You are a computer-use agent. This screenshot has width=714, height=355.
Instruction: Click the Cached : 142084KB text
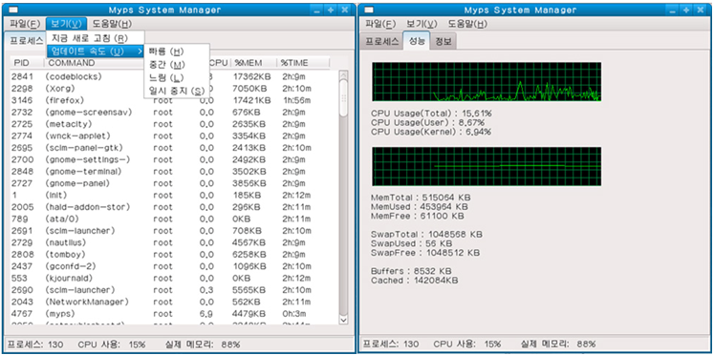415,281
